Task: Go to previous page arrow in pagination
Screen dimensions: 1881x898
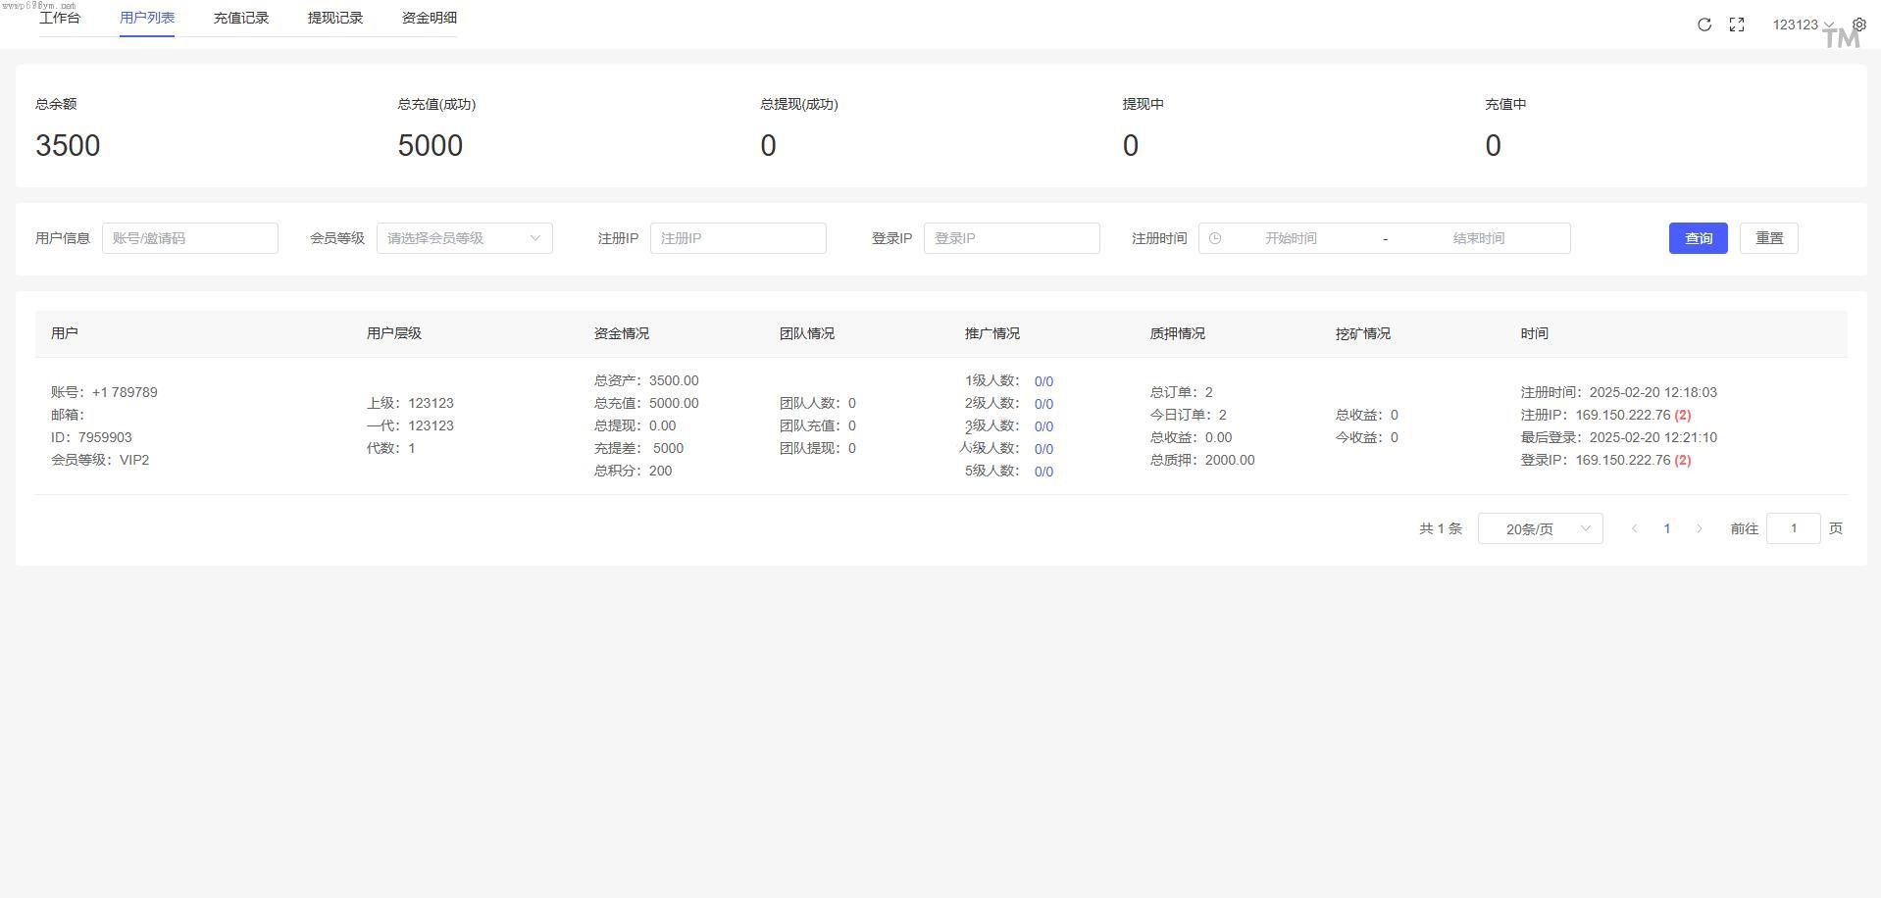Action: click(1634, 528)
